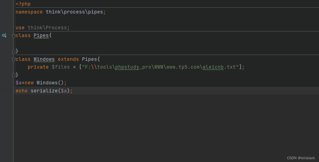Collapse the Windows class code fold
The width and height of the screenshot is (319, 162).
(x=13, y=59)
